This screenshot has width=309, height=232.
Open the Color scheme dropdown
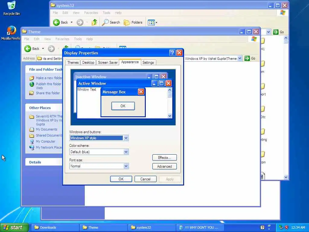pos(126,152)
